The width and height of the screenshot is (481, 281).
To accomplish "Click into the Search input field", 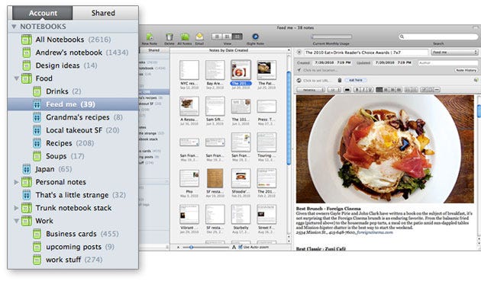I will (438, 37).
